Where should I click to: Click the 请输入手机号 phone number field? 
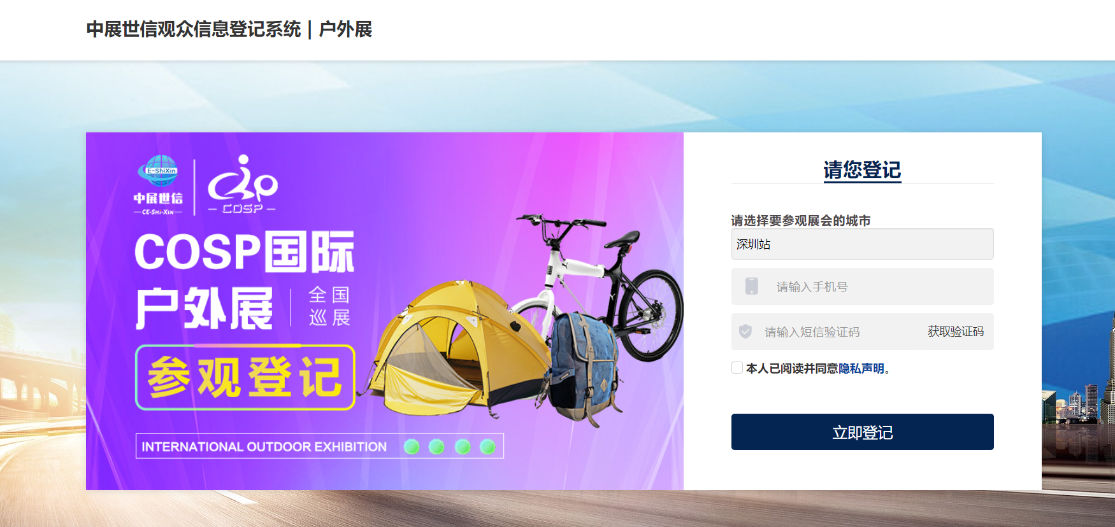click(862, 286)
